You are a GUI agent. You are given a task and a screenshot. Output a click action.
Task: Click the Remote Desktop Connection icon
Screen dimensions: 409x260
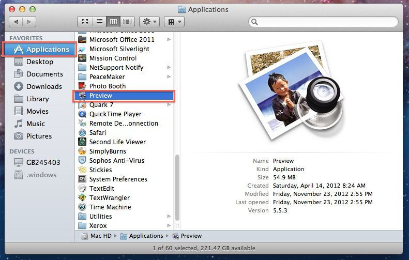tap(82, 124)
